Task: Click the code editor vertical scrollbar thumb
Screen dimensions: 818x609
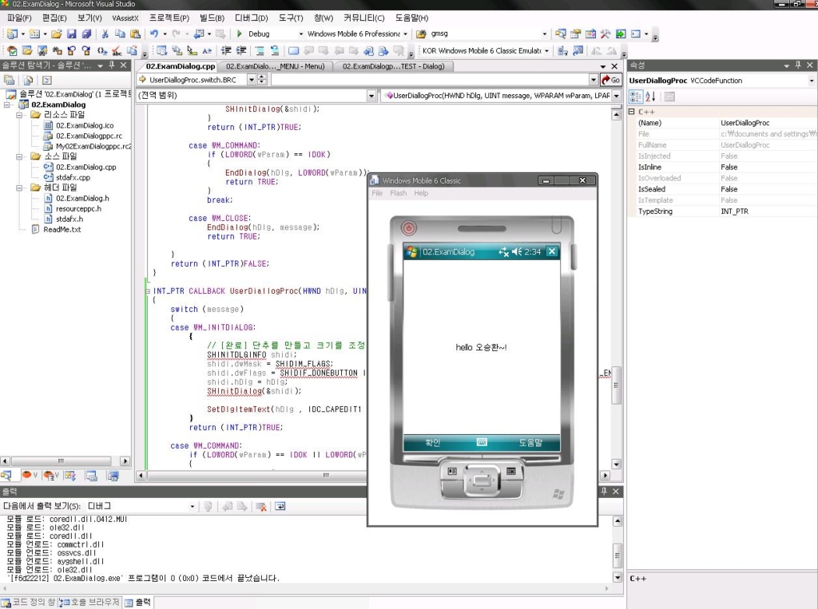Action: coord(616,385)
